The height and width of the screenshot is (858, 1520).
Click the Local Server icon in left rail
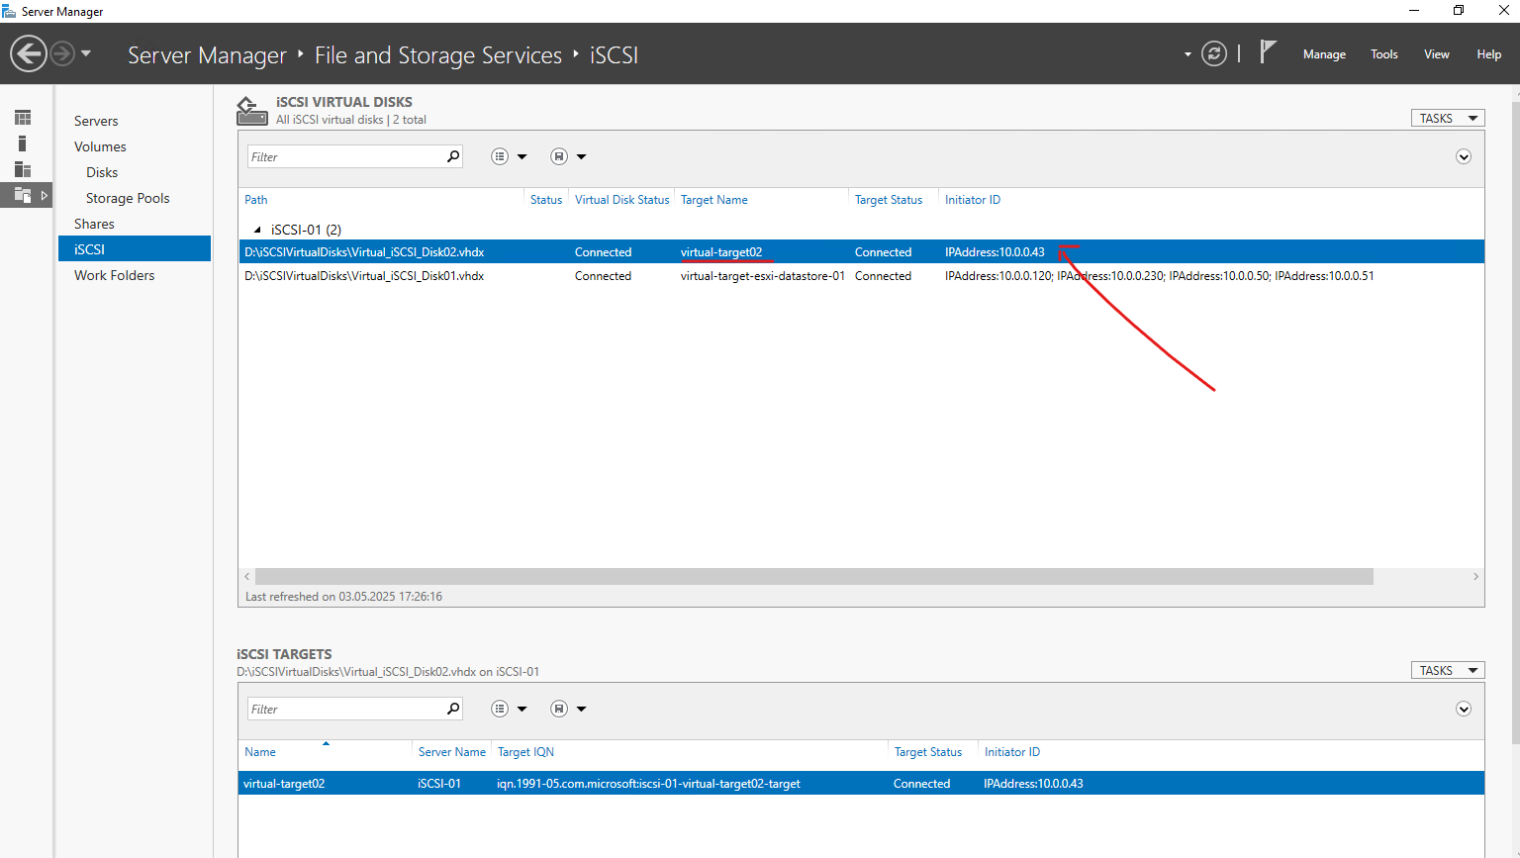pyautogui.click(x=23, y=143)
